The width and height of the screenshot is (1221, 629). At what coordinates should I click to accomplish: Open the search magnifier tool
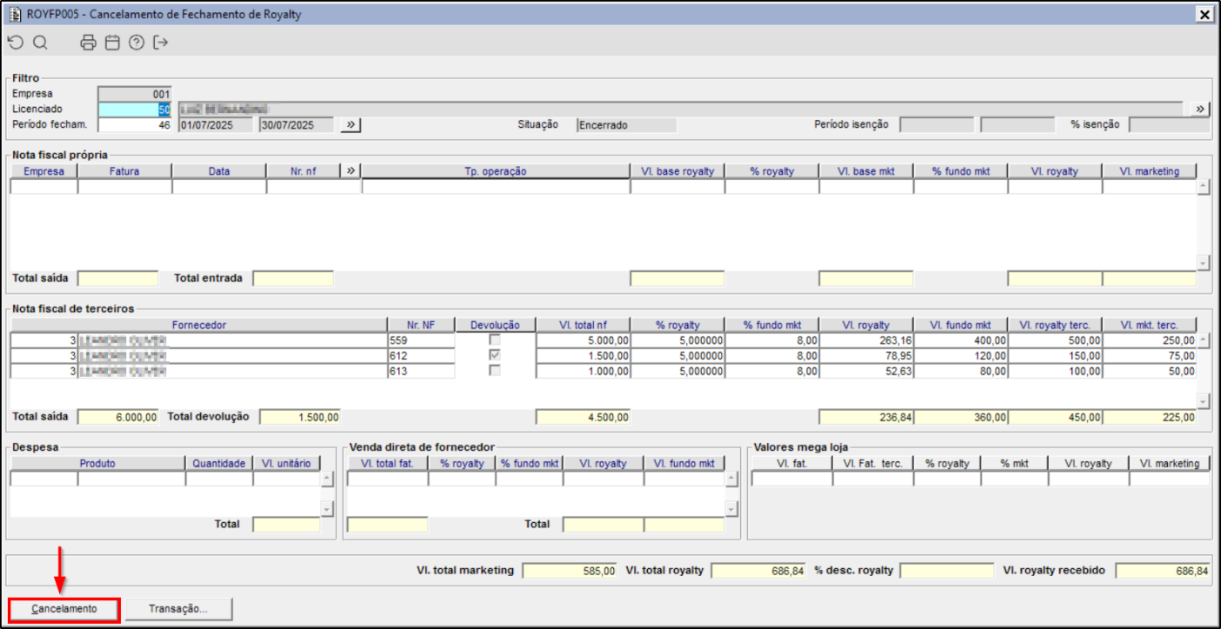(40, 43)
